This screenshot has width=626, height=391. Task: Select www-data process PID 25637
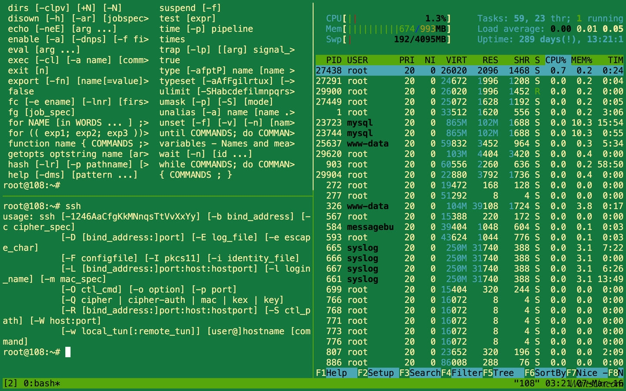tap(367, 143)
